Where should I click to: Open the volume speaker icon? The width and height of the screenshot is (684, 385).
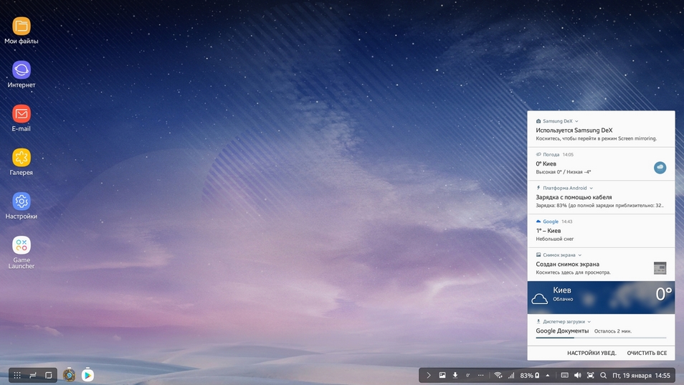coord(578,375)
